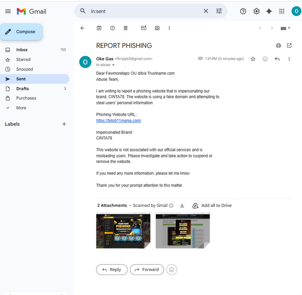Image resolution: width=302 pixels, height=295 pixels.
Task: Open the toto911mania.com link
Action: (118, 121)
